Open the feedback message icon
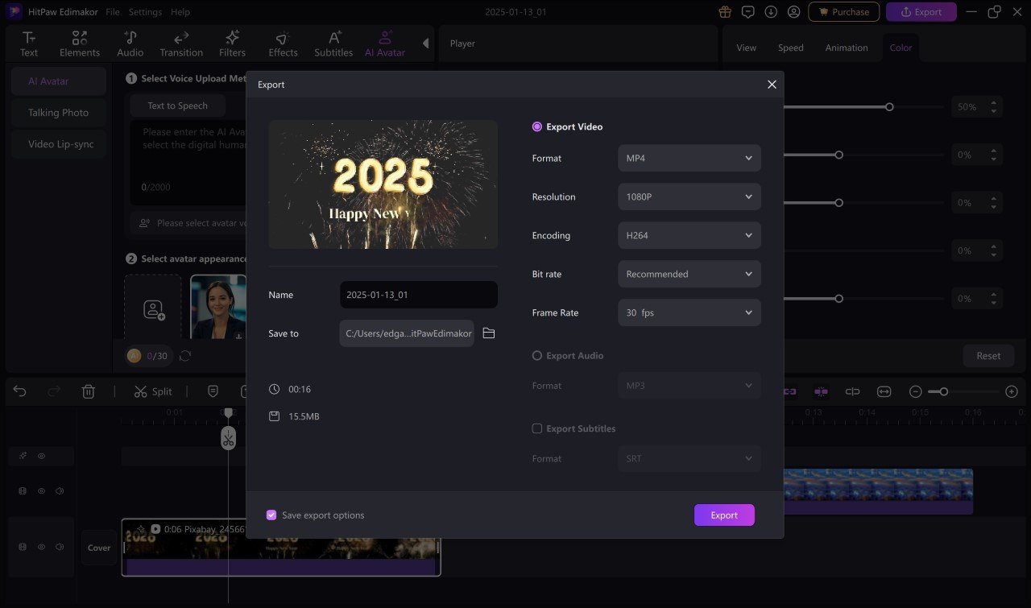The width and height of the screenshot is (1031, 608). pos(748,12)
